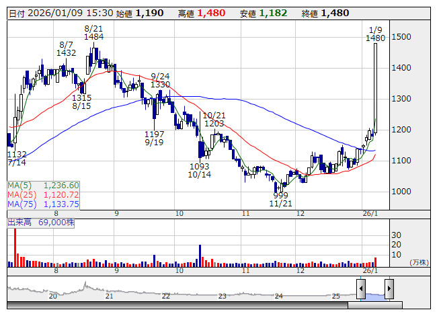Click month 12 label under the price chart

301,214
